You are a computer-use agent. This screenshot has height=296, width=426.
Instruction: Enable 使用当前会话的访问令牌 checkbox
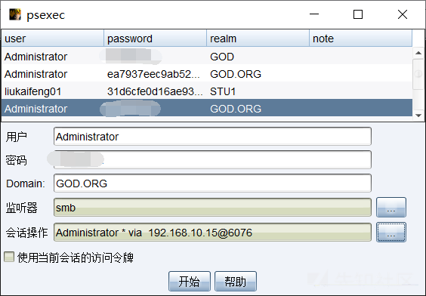(x=9, y=257)
